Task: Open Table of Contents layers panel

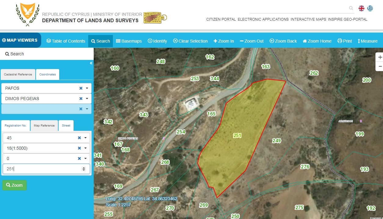Action: coord(66,41)
